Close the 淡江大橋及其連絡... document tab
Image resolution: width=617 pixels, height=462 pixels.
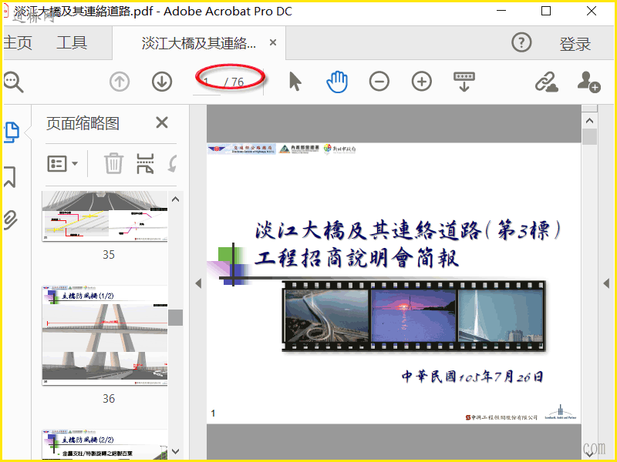point(273,42)
